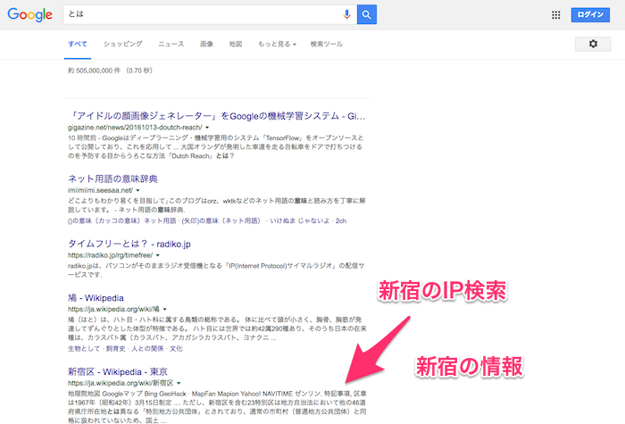The height and width of the screenshot is (424, 625).
Task: Open the settings gear menu
Action: [593, 44]
